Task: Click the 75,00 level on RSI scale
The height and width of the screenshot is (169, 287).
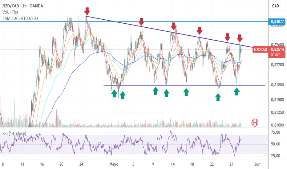Action: 276,132
